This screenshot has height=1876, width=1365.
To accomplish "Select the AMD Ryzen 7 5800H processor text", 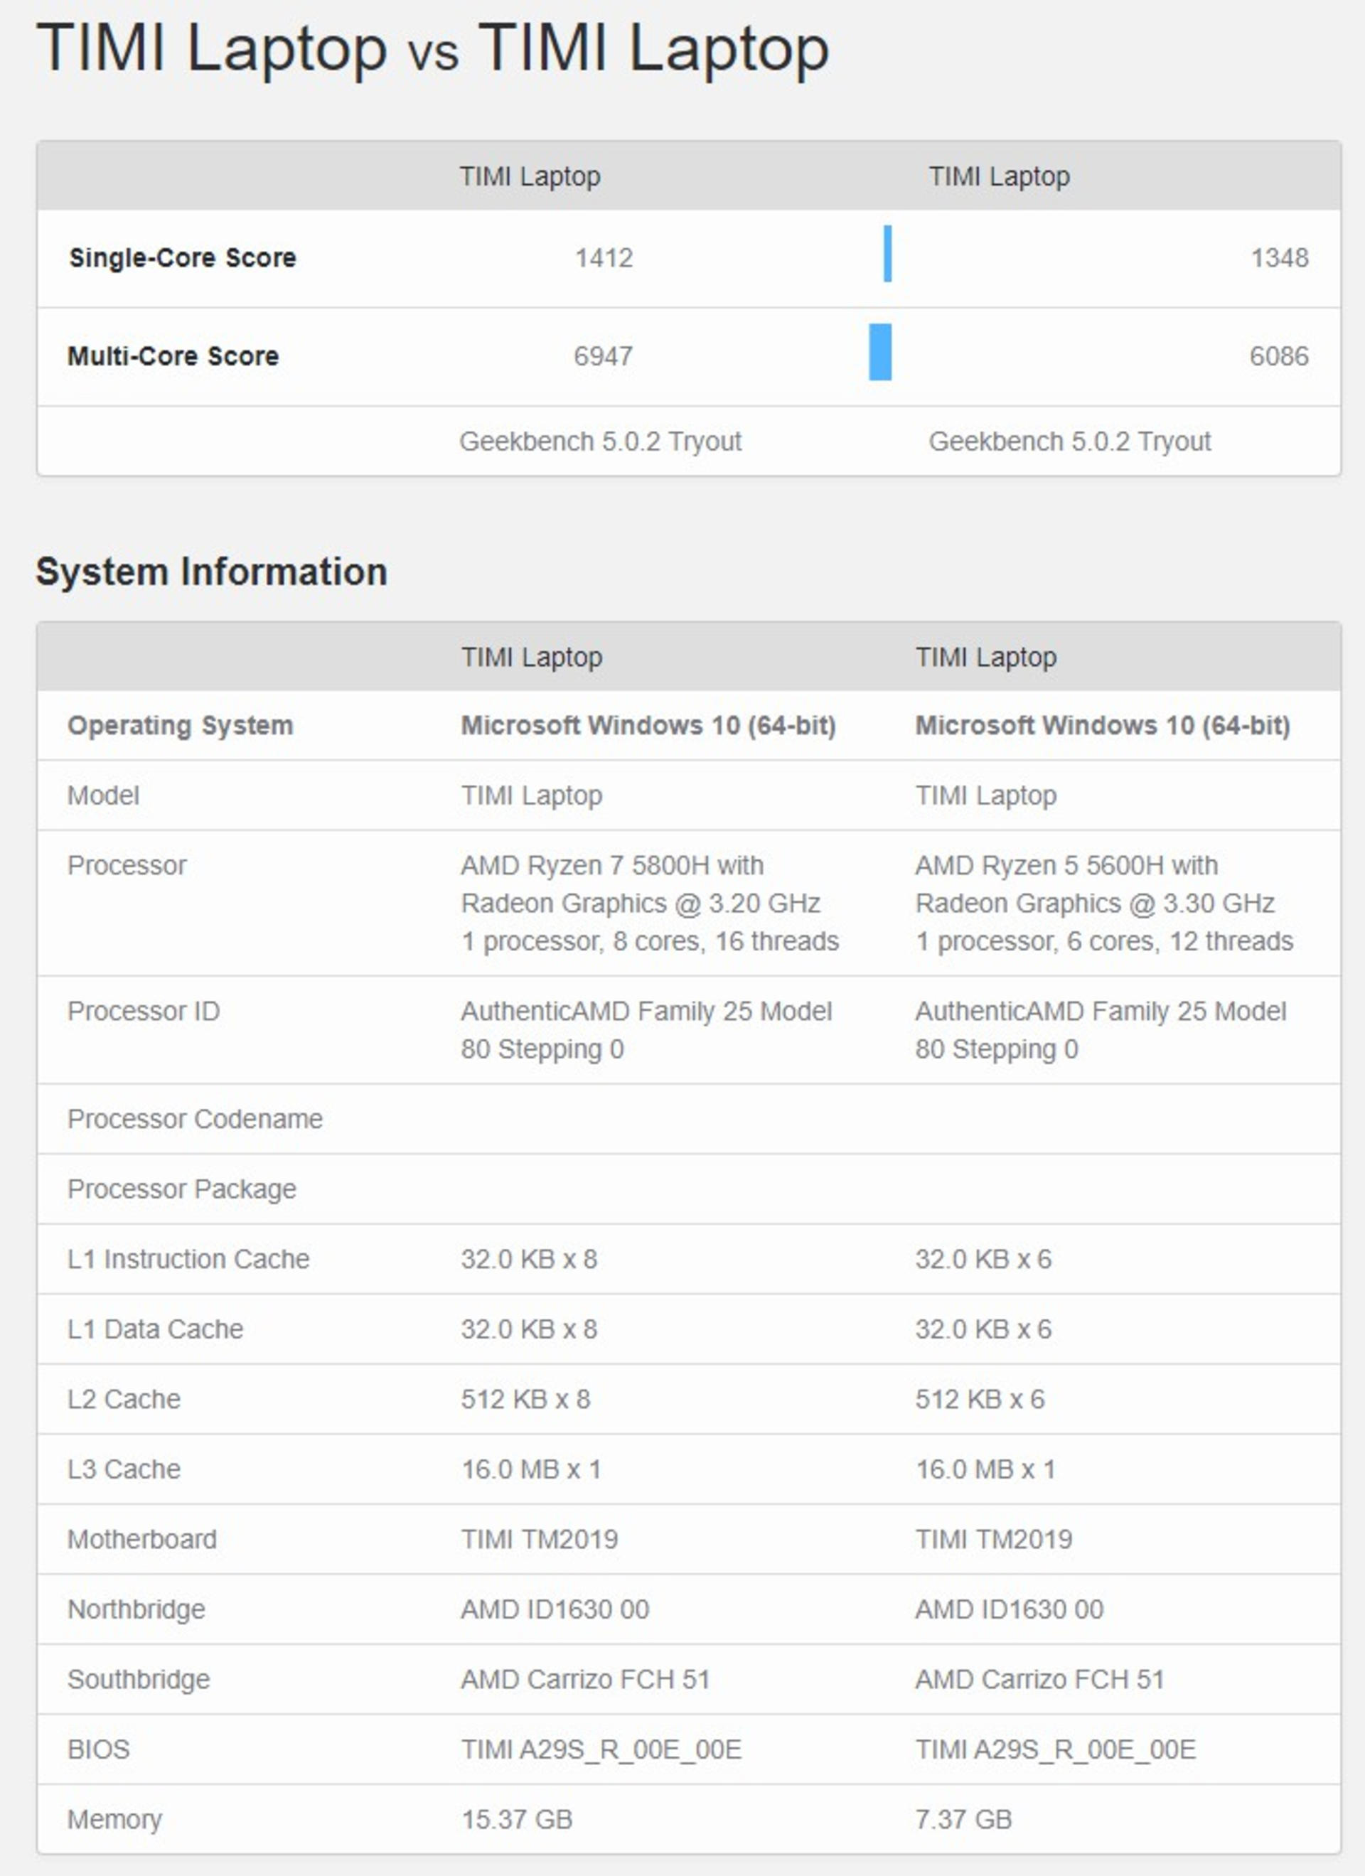I will pos(651,904).
